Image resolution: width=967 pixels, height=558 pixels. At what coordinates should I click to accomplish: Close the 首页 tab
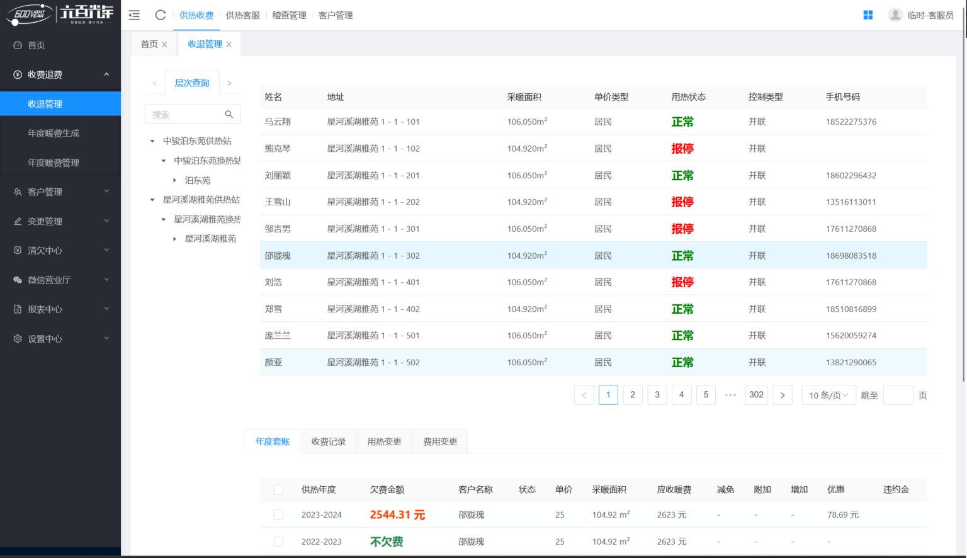[x=164, y=45]
